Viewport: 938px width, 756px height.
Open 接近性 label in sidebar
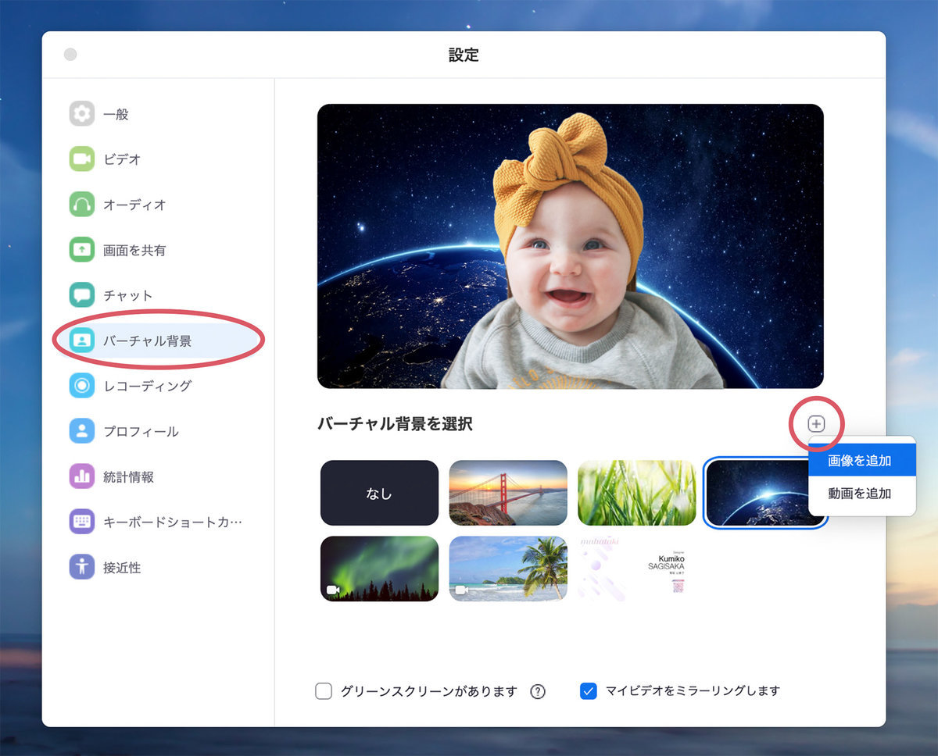point(122,567)
